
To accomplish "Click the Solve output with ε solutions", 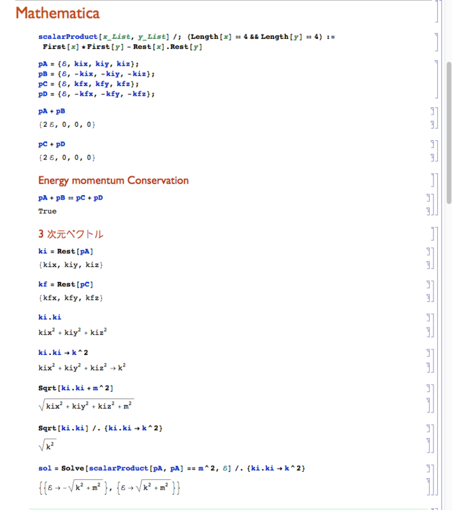I will click(109, 487).
